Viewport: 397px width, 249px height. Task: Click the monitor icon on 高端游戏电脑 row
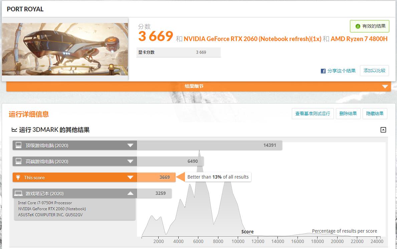pos(19,161)
